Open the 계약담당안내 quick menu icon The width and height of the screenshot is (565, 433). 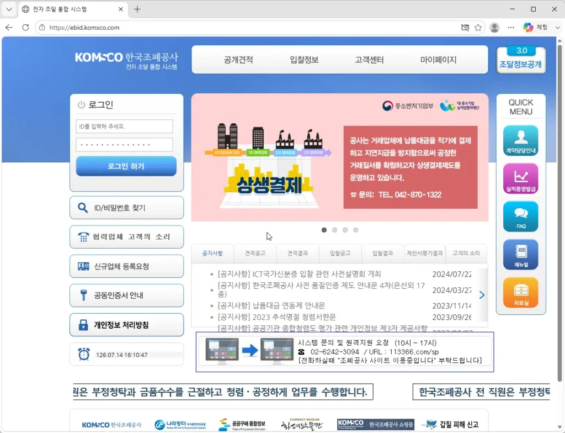(x=521, y=141)
